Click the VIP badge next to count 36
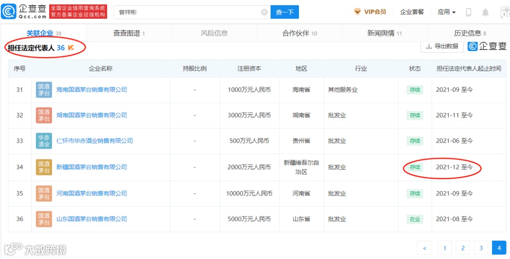This screenshot has width=510, height=259. pyautogui.click(x=71, y=48)
